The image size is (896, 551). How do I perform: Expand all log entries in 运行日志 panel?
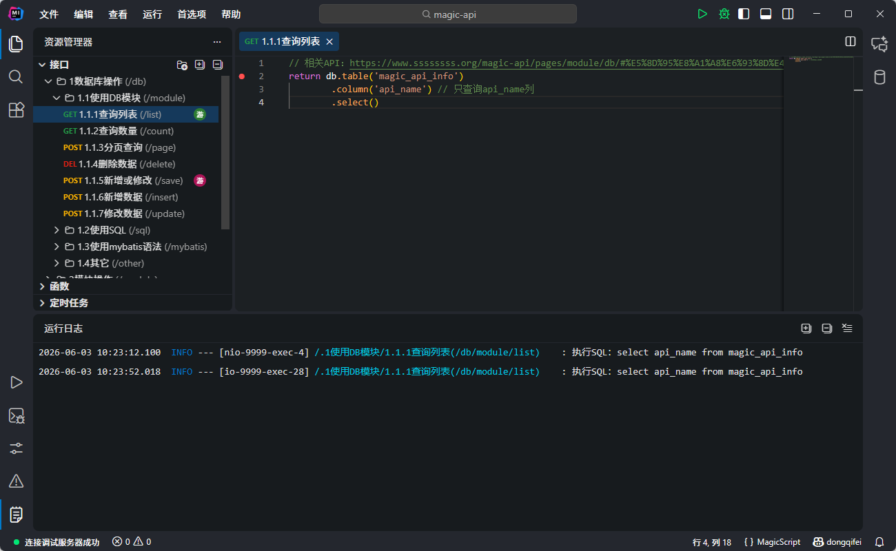(x=806, y=329)
